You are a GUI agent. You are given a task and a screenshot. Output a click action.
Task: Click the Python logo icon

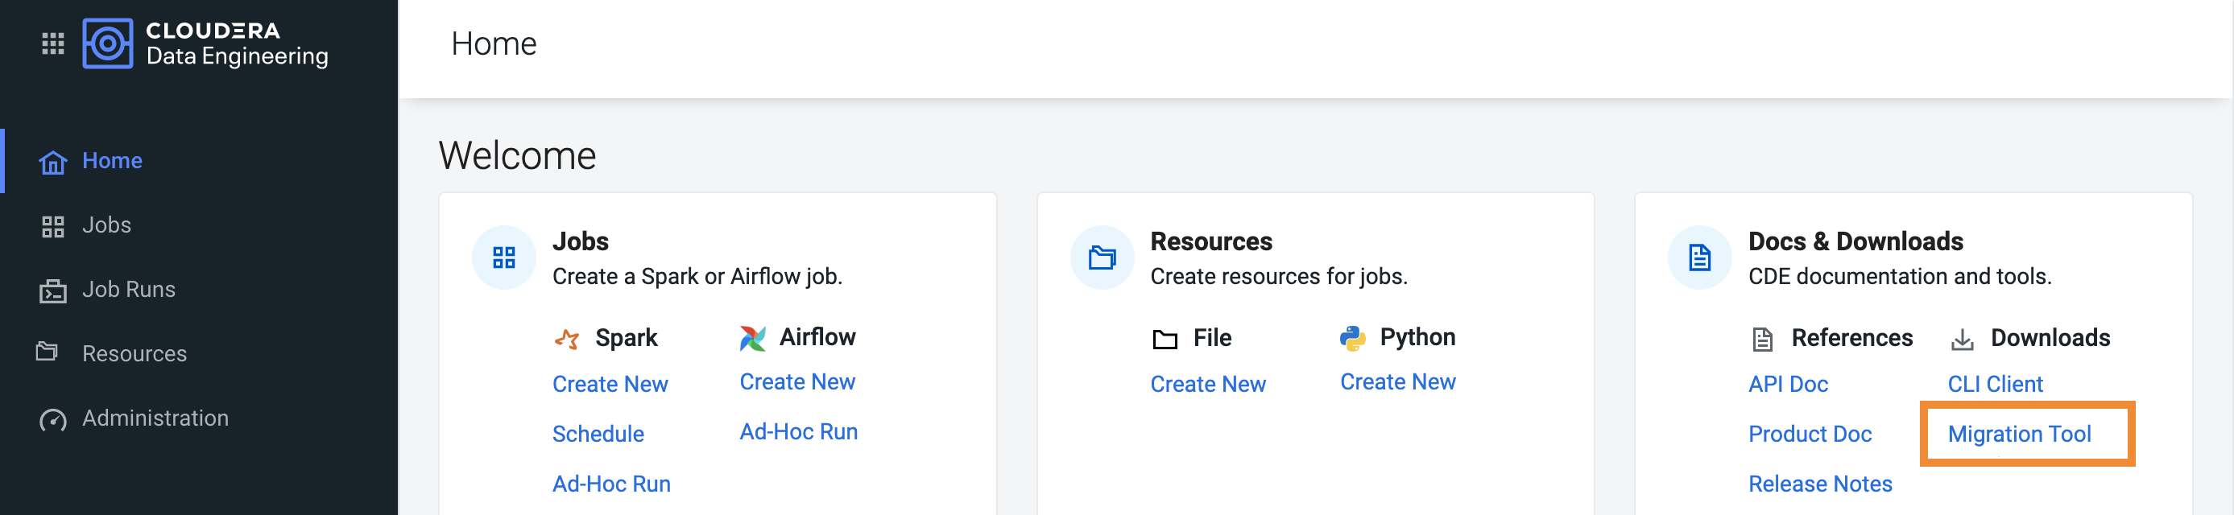pyautogui.click(x=1352, y=337)
